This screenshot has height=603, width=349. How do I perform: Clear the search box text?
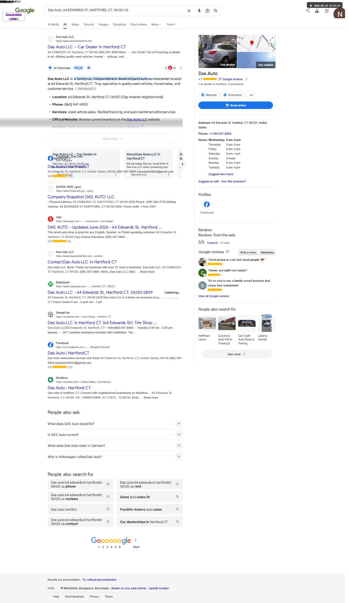(x=189, y=11)
